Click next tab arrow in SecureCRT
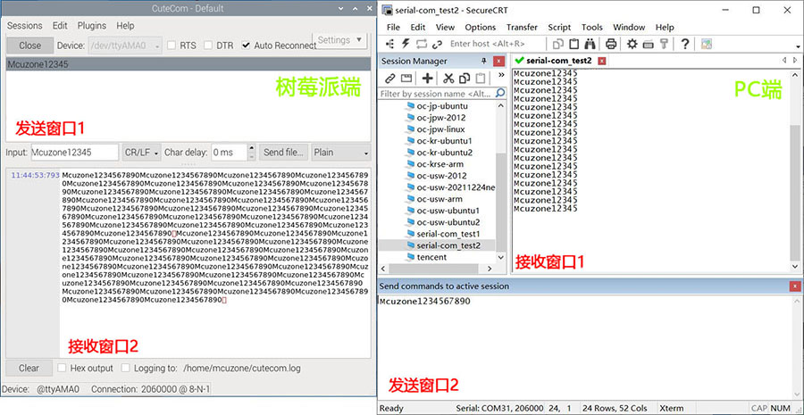This screenshot has height=415, width=804. 794,61
